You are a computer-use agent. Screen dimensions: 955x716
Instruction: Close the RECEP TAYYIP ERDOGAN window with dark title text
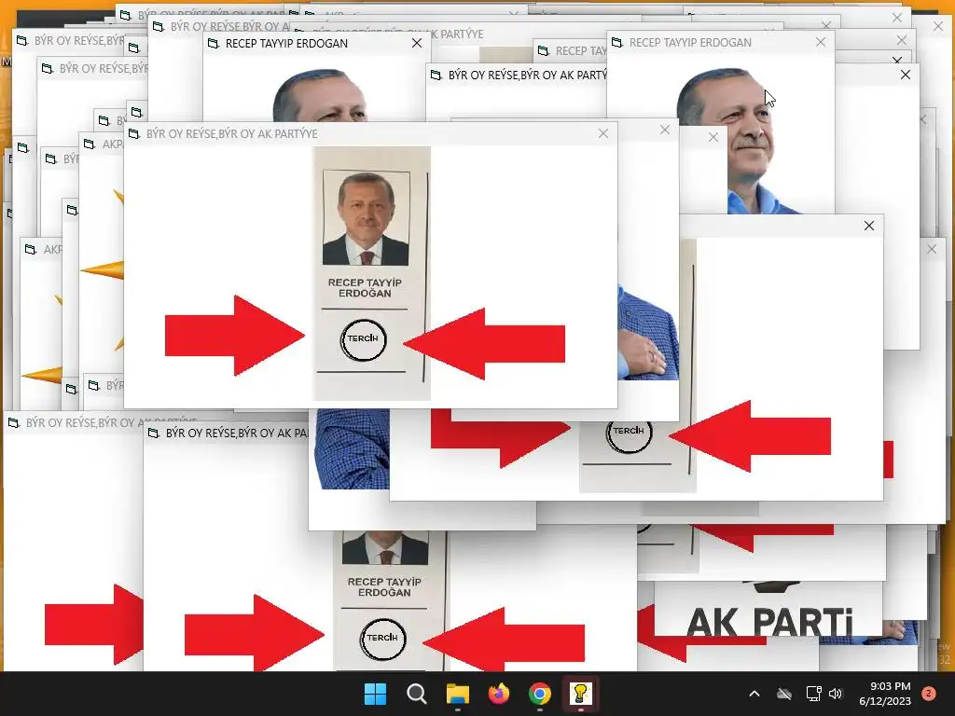(x=417, y=43)
